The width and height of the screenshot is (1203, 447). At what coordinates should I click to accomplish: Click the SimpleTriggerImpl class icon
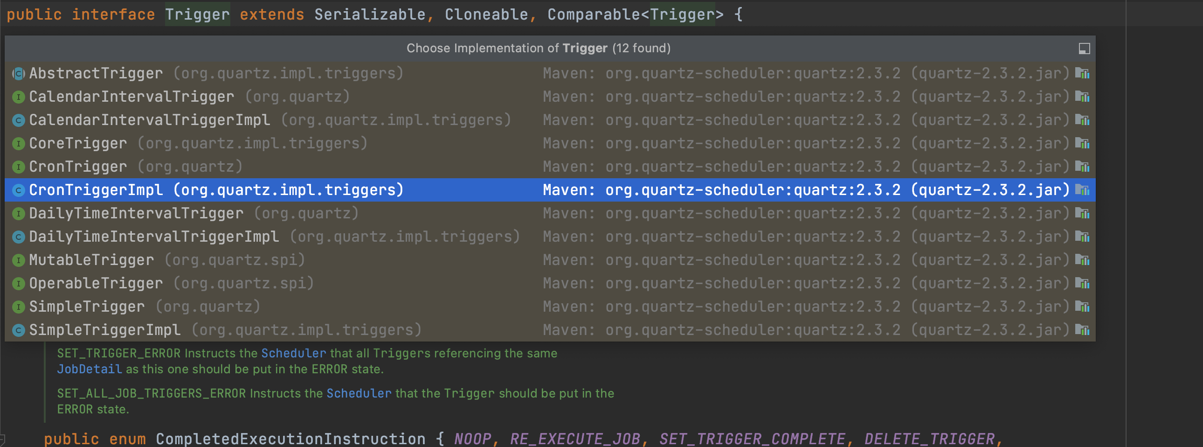point(18,330)
